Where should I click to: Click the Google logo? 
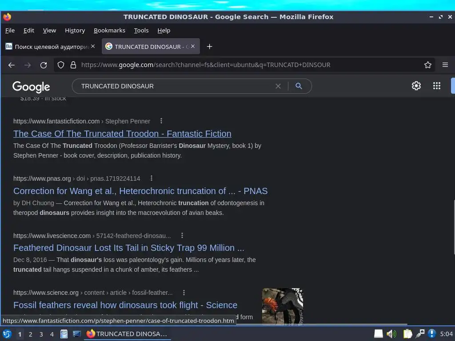pos(31,87)
